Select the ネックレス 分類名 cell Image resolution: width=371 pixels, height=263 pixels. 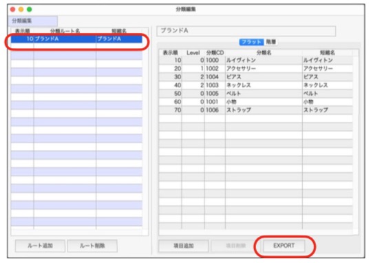click(x=264, y=85)
